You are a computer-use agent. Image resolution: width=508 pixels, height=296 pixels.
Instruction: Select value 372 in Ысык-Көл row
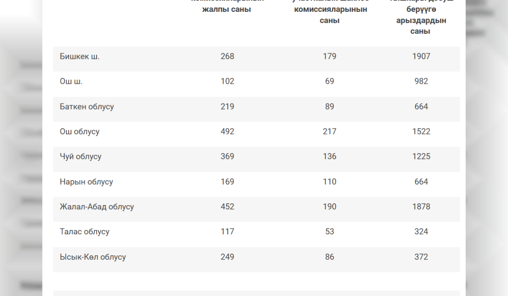coord(421,257)
